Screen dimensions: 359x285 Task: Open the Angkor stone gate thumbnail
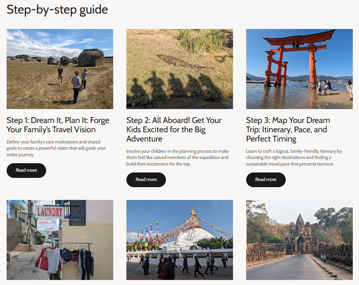pos(299,240)
